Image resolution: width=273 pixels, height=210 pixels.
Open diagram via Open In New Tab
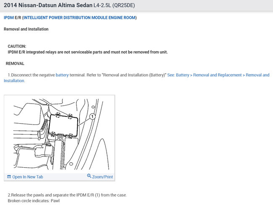[27, 177]
